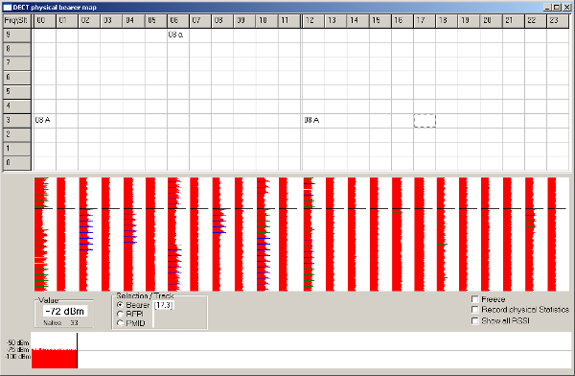Image resolution: width=575 pixels, height=376 pixels.
Task: Toggle Show all RSSI checkbox
Action: [x=475, y=321]
